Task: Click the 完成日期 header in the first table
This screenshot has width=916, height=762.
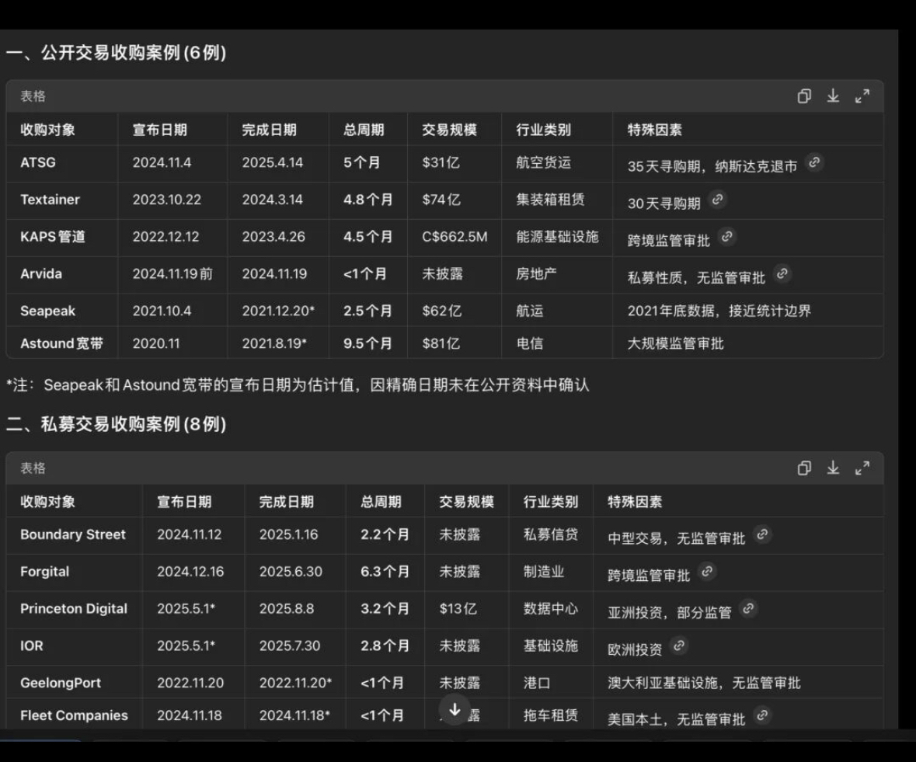Action: (x=270, y=130)
